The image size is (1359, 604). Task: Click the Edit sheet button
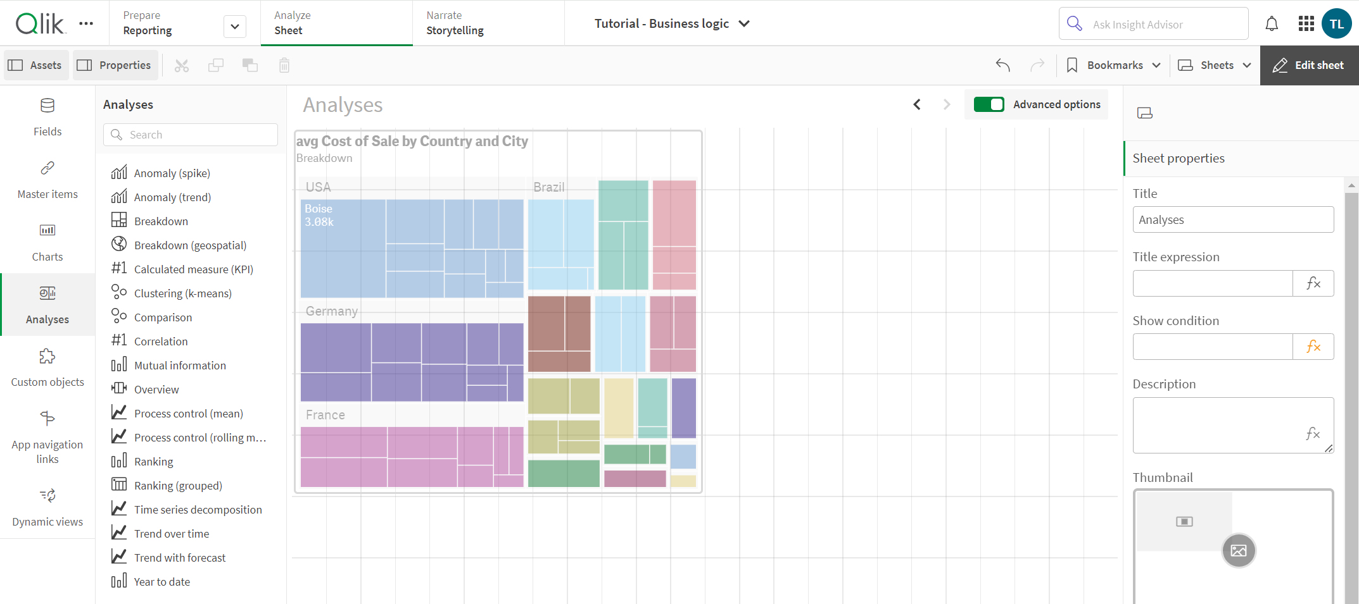(x=1309, y=65)
